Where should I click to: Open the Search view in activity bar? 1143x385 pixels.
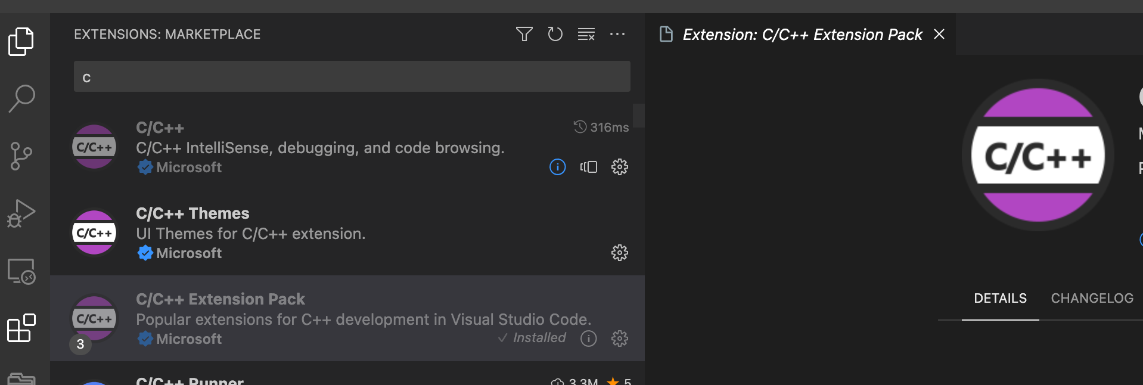pyautogui.click(x=21, y=98)
